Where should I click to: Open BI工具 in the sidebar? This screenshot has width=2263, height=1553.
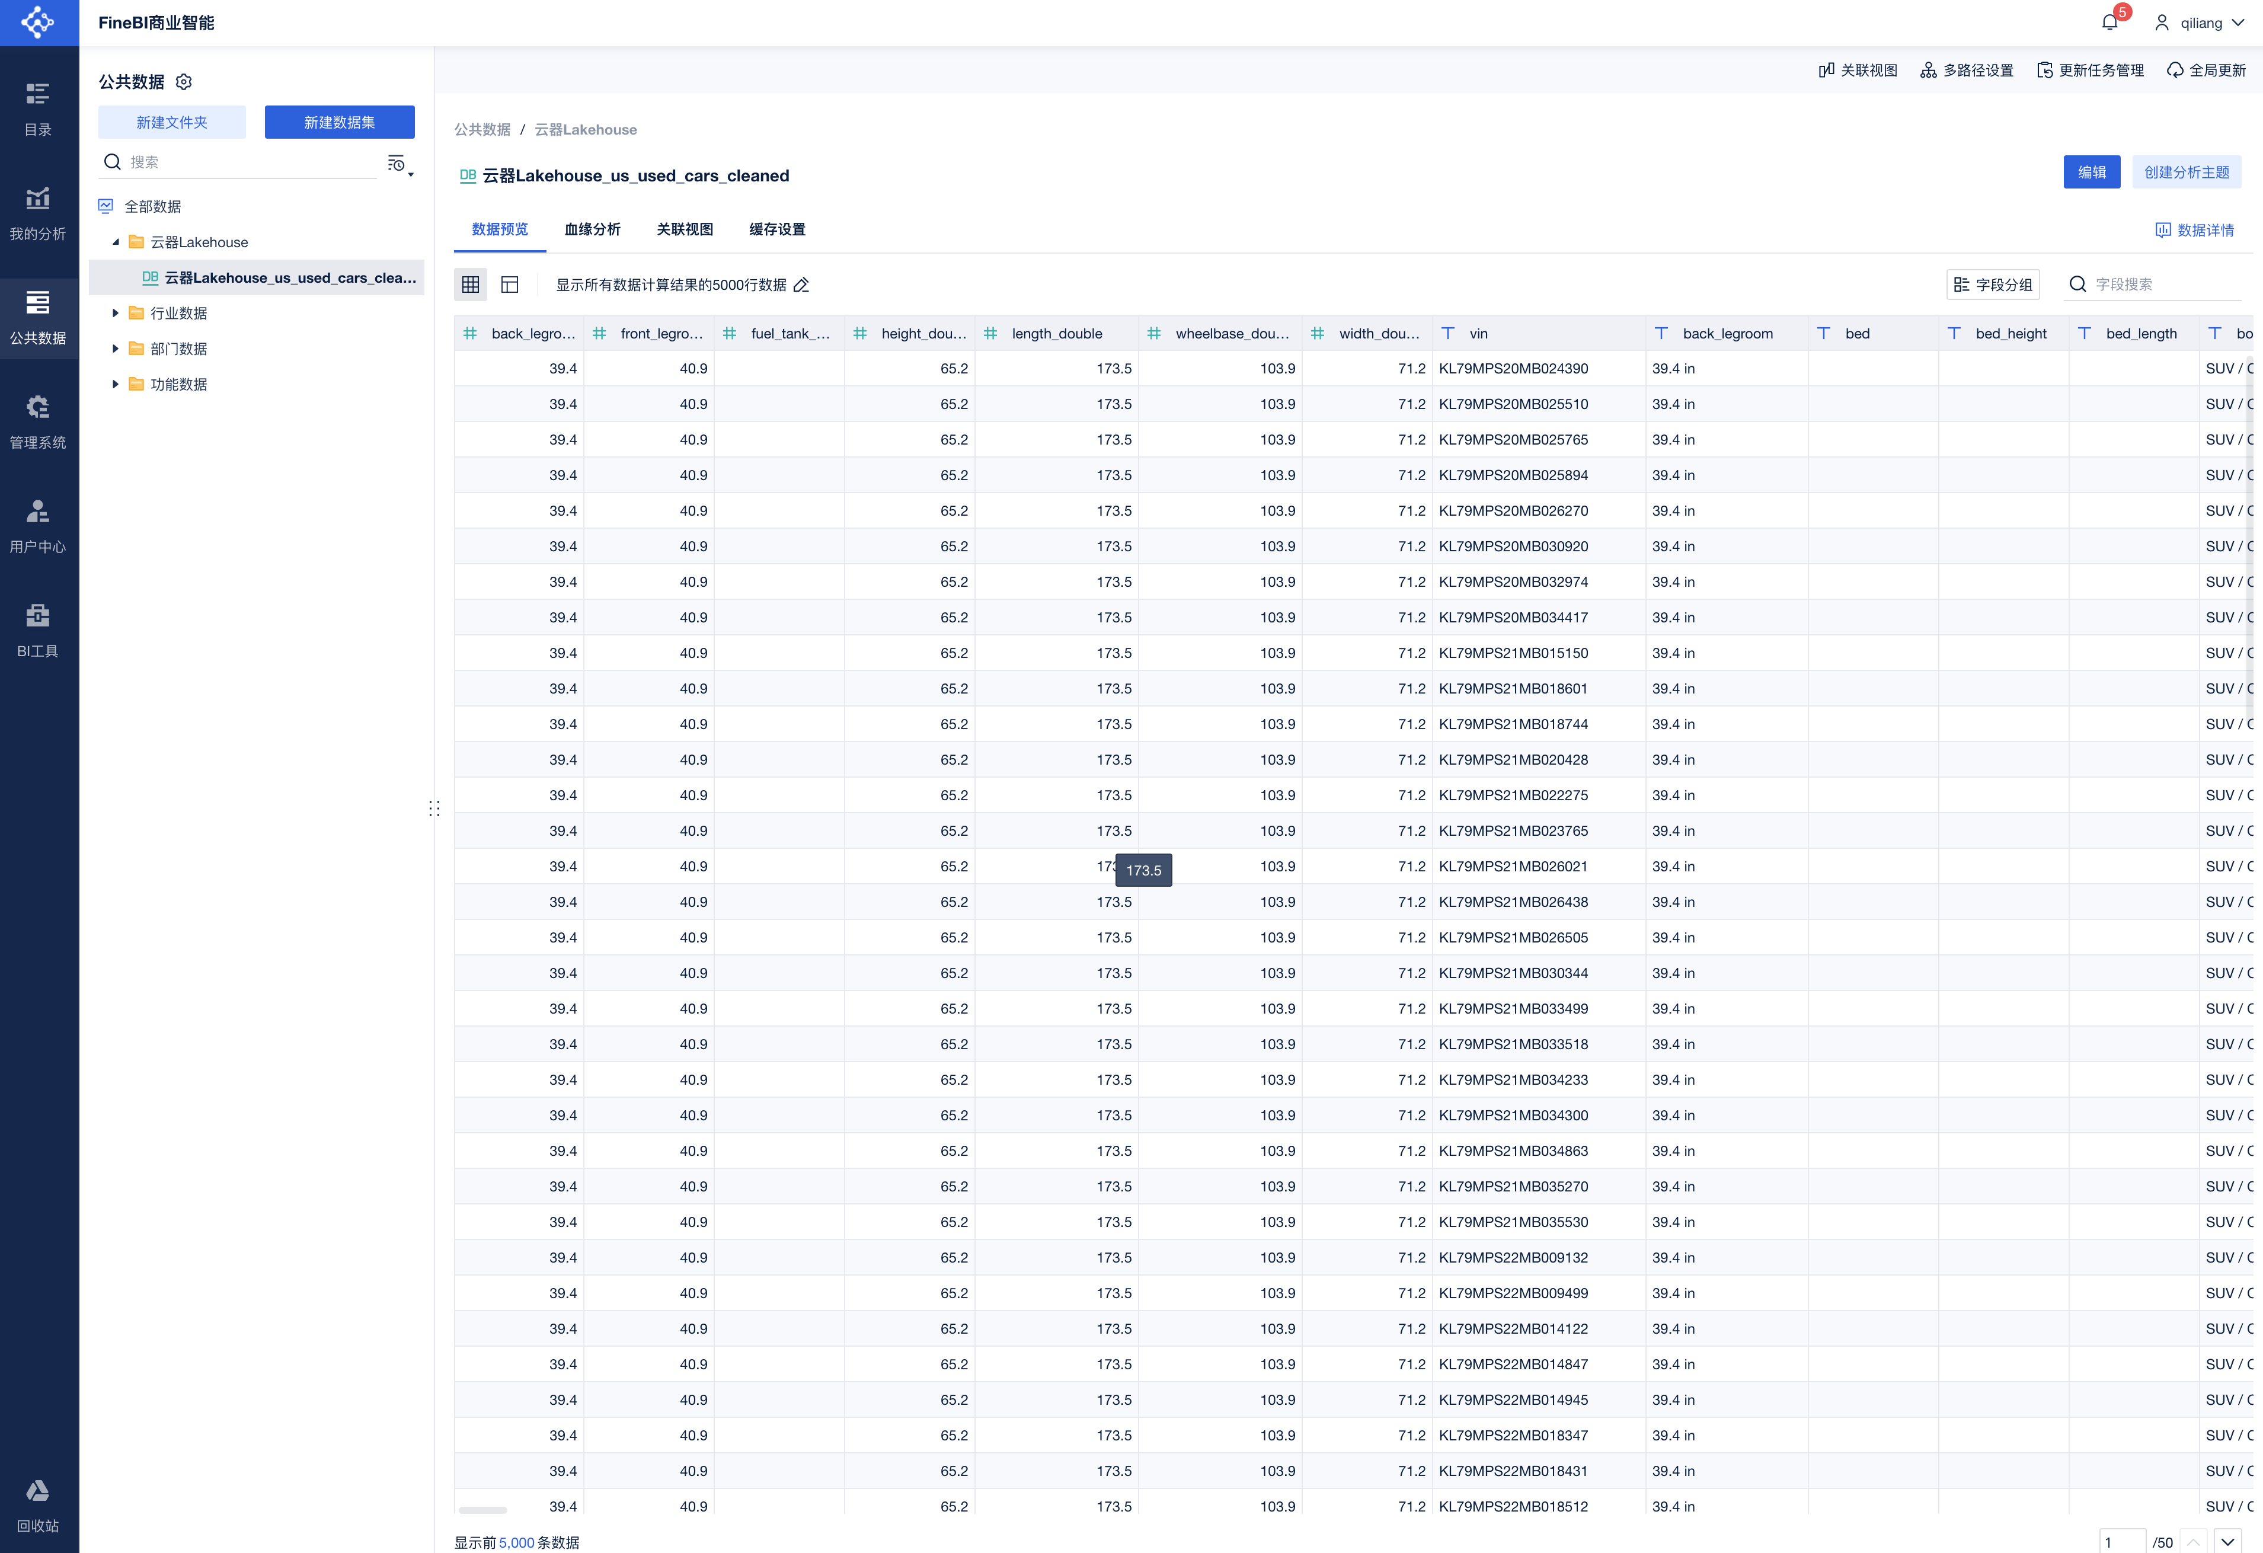[38, 629]
